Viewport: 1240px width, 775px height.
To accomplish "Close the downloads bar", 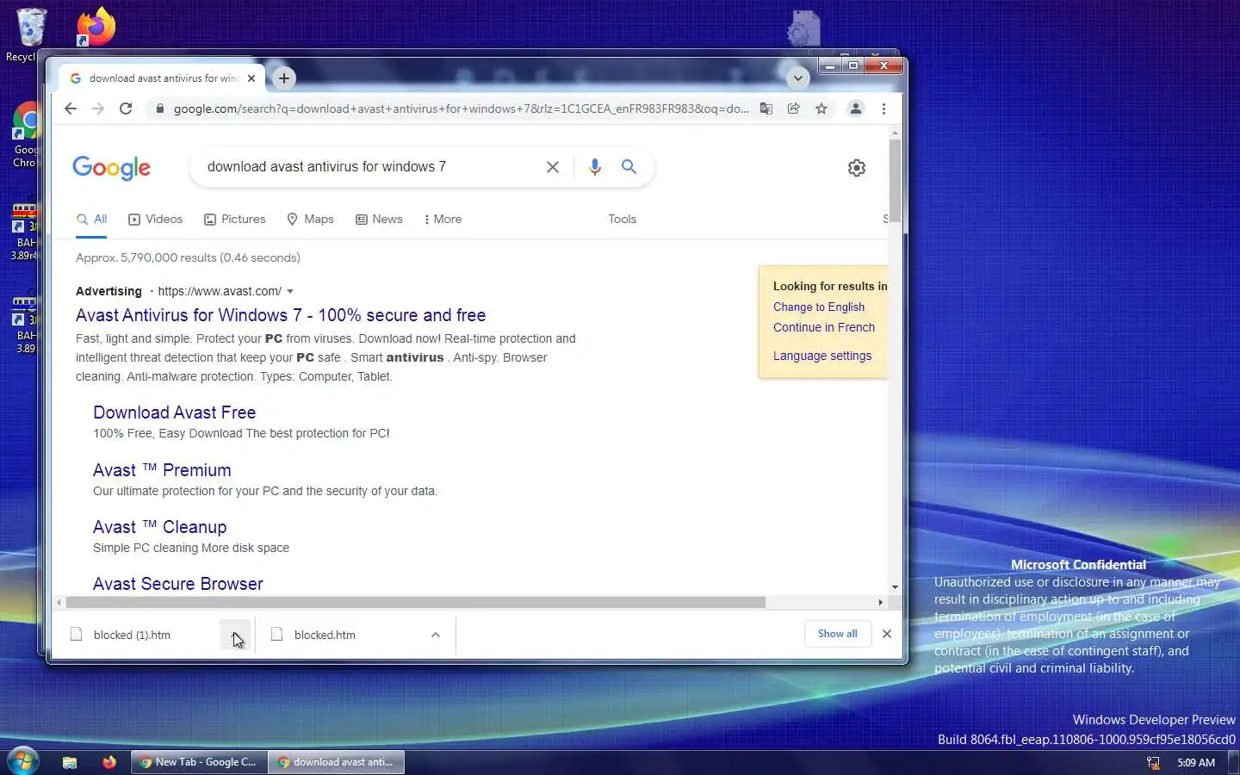I will pyautogui.click(x=887, y=634).
